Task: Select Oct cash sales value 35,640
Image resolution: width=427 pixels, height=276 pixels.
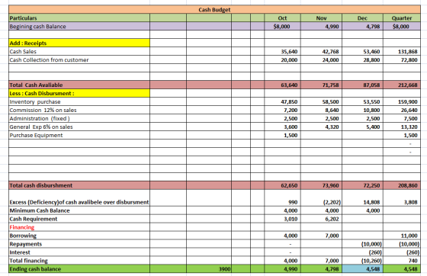Action: pos(282,51)
